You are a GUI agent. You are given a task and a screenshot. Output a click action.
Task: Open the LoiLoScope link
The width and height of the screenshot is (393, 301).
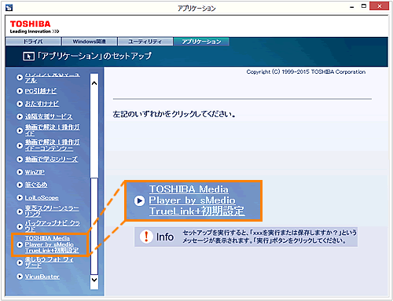[x=42, y=197]
